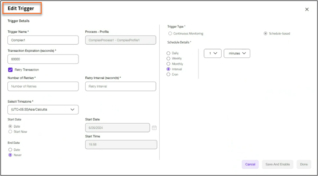Pick the Interval schedule radio button
The image size is (318, 176).
tap(168, 69)
